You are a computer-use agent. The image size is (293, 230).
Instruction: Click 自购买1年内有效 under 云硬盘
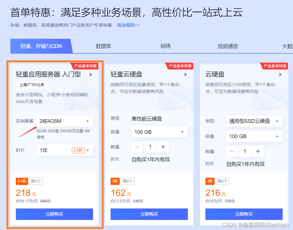[246, 164]
